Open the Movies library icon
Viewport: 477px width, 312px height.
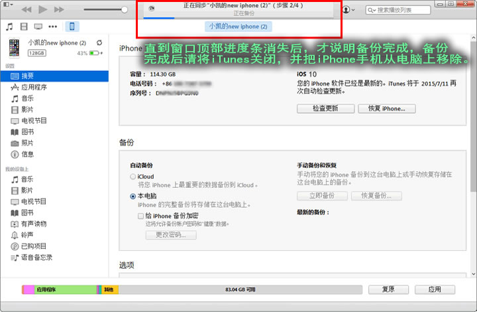pos(24,27)
